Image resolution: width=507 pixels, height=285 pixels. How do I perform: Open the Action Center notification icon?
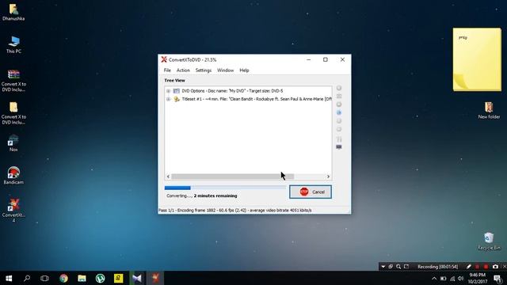(x=498, y=278)
